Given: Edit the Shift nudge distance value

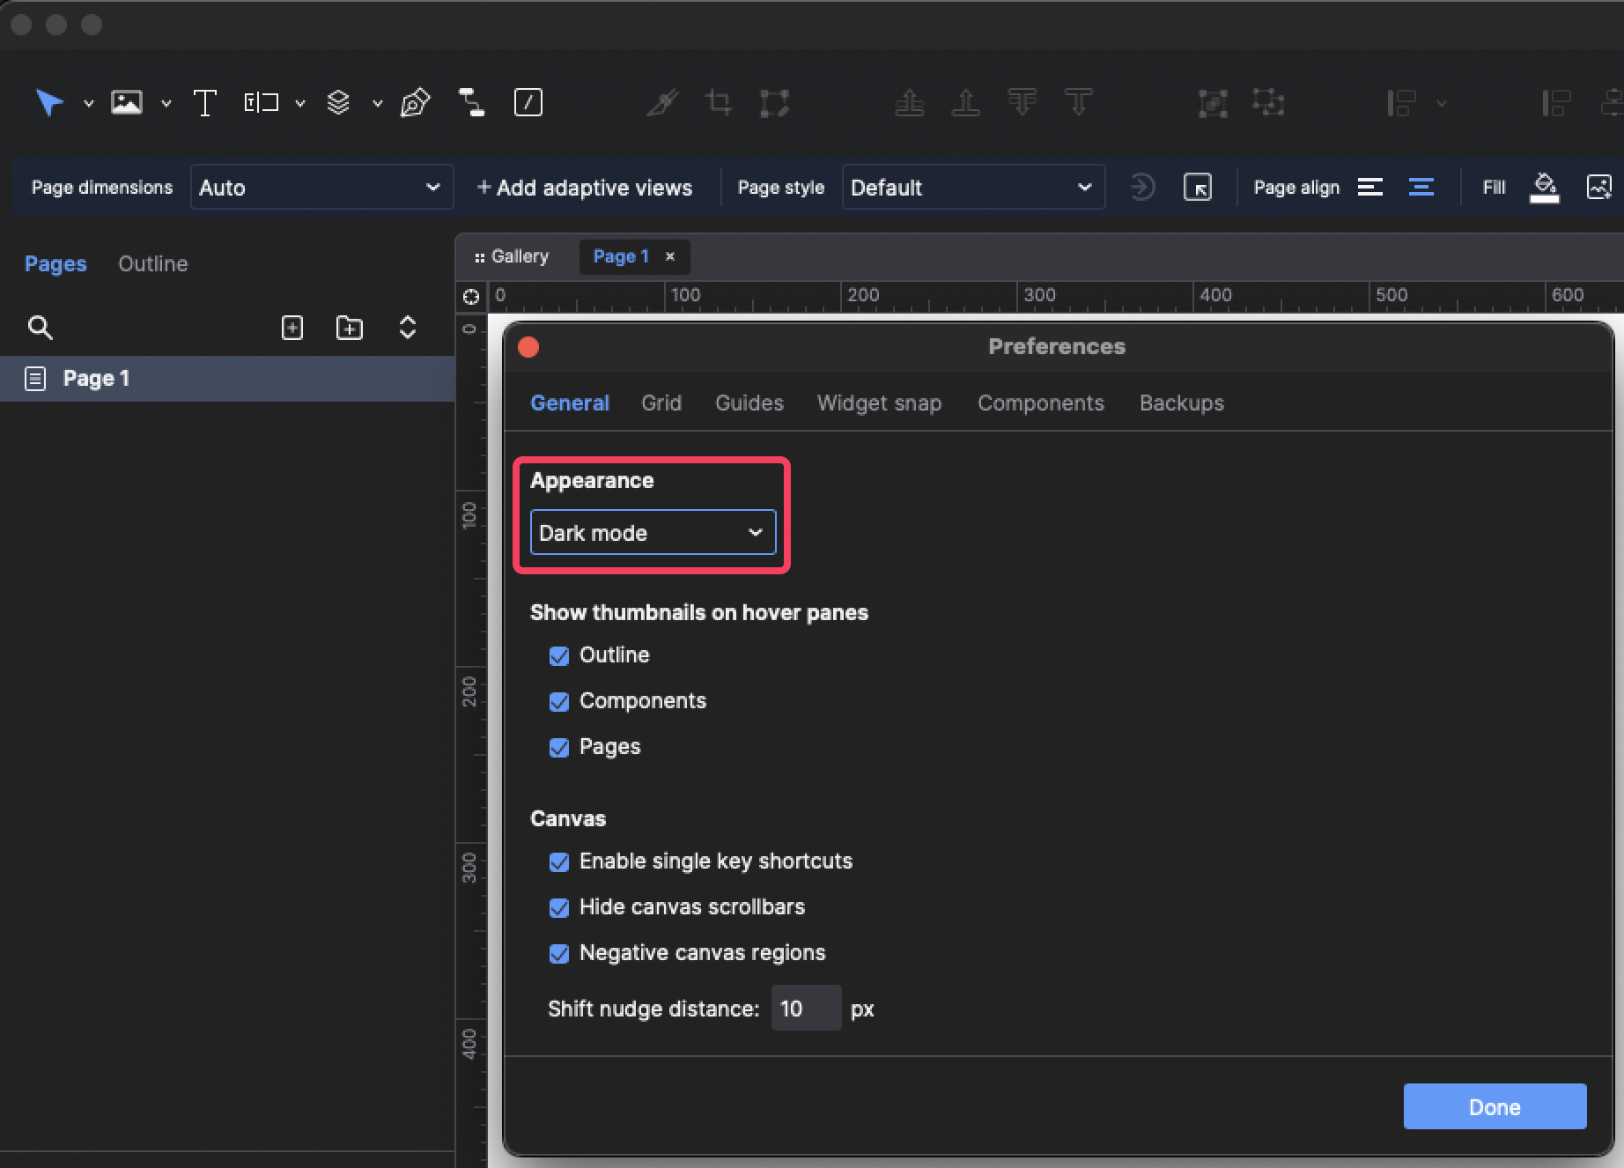Looking at the screenshot, I should [x=805, y=1008].
